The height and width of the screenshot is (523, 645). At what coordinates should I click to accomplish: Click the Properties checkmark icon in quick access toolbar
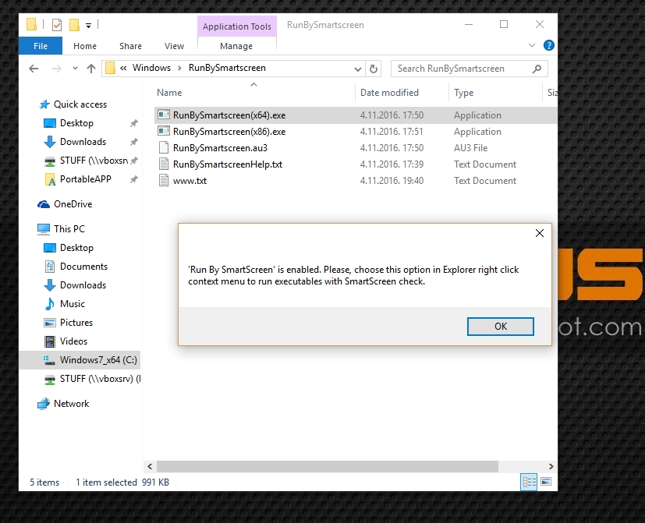pyautogui.click(x=57, y=25)
